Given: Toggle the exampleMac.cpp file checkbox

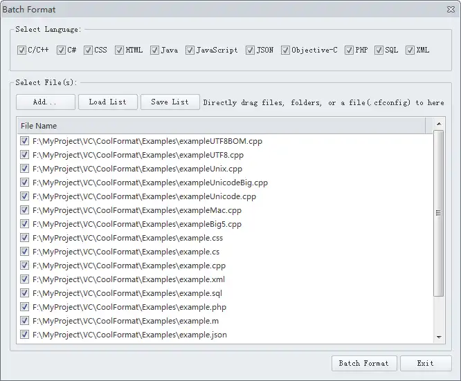Looking at the screenshot, I should tap(24, 210).
